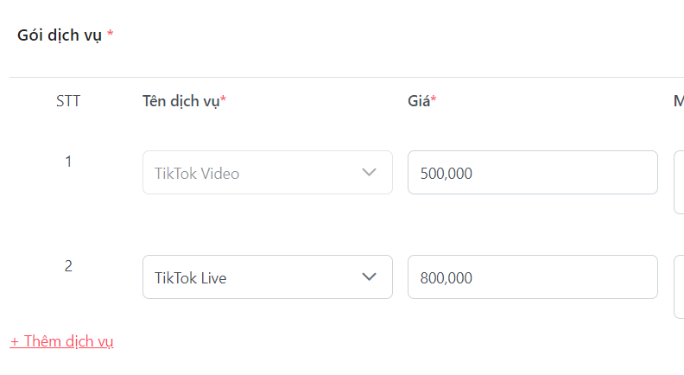Click the divider line below "Gói dịch vụ"
Image resolution: width=684 pixels, height=375 pixels.
(345, 77)
